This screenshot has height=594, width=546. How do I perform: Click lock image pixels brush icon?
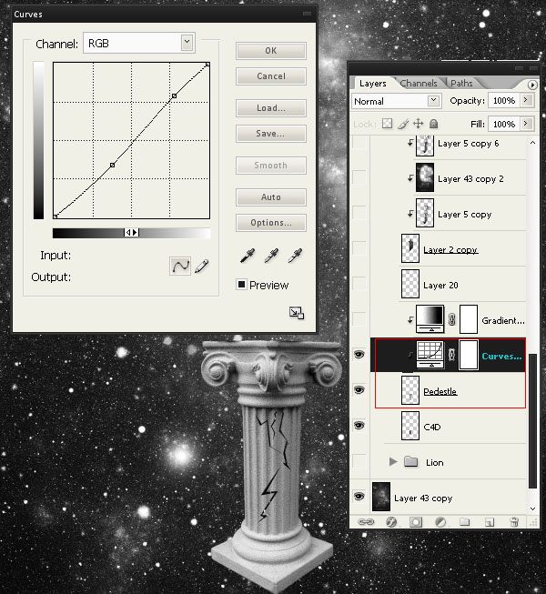403,124
